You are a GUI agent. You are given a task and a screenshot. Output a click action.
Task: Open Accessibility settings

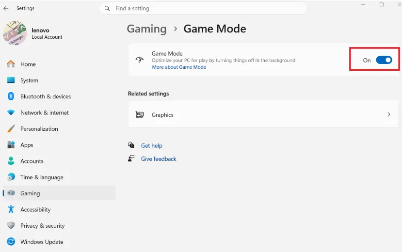click(x=59, y=209)
